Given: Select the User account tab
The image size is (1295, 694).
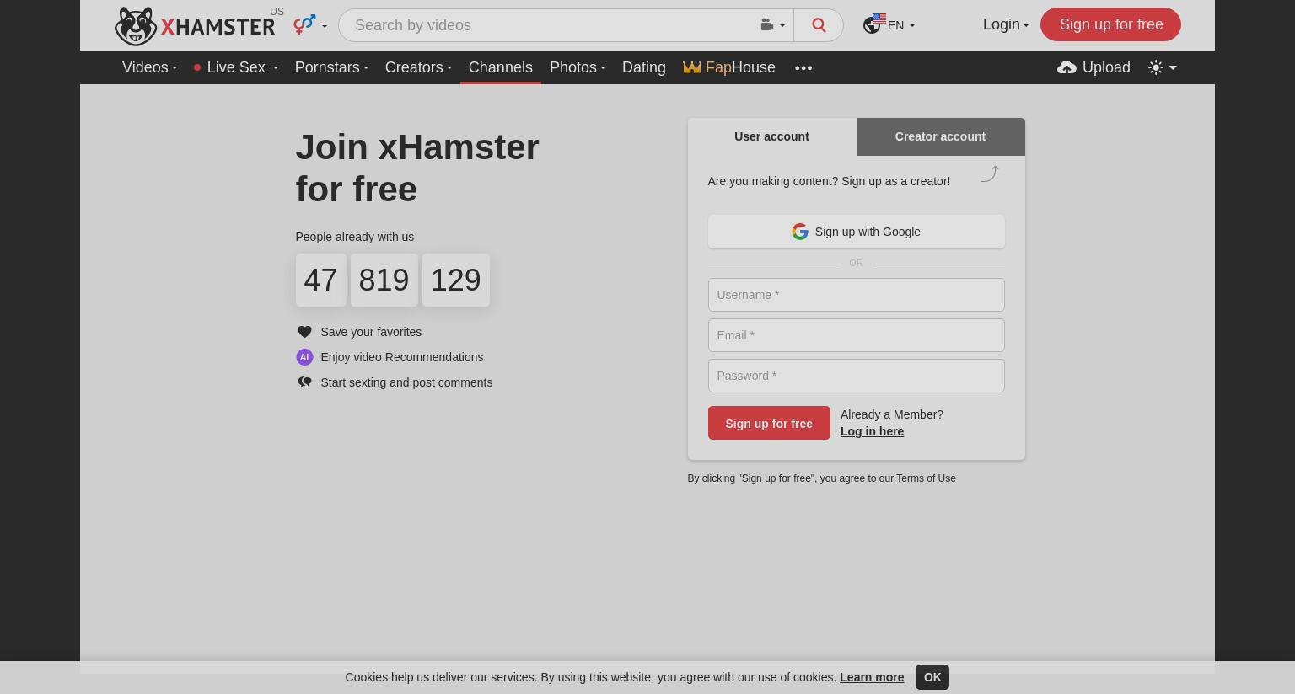Looking at the screenshot, I should click(771, 136).
